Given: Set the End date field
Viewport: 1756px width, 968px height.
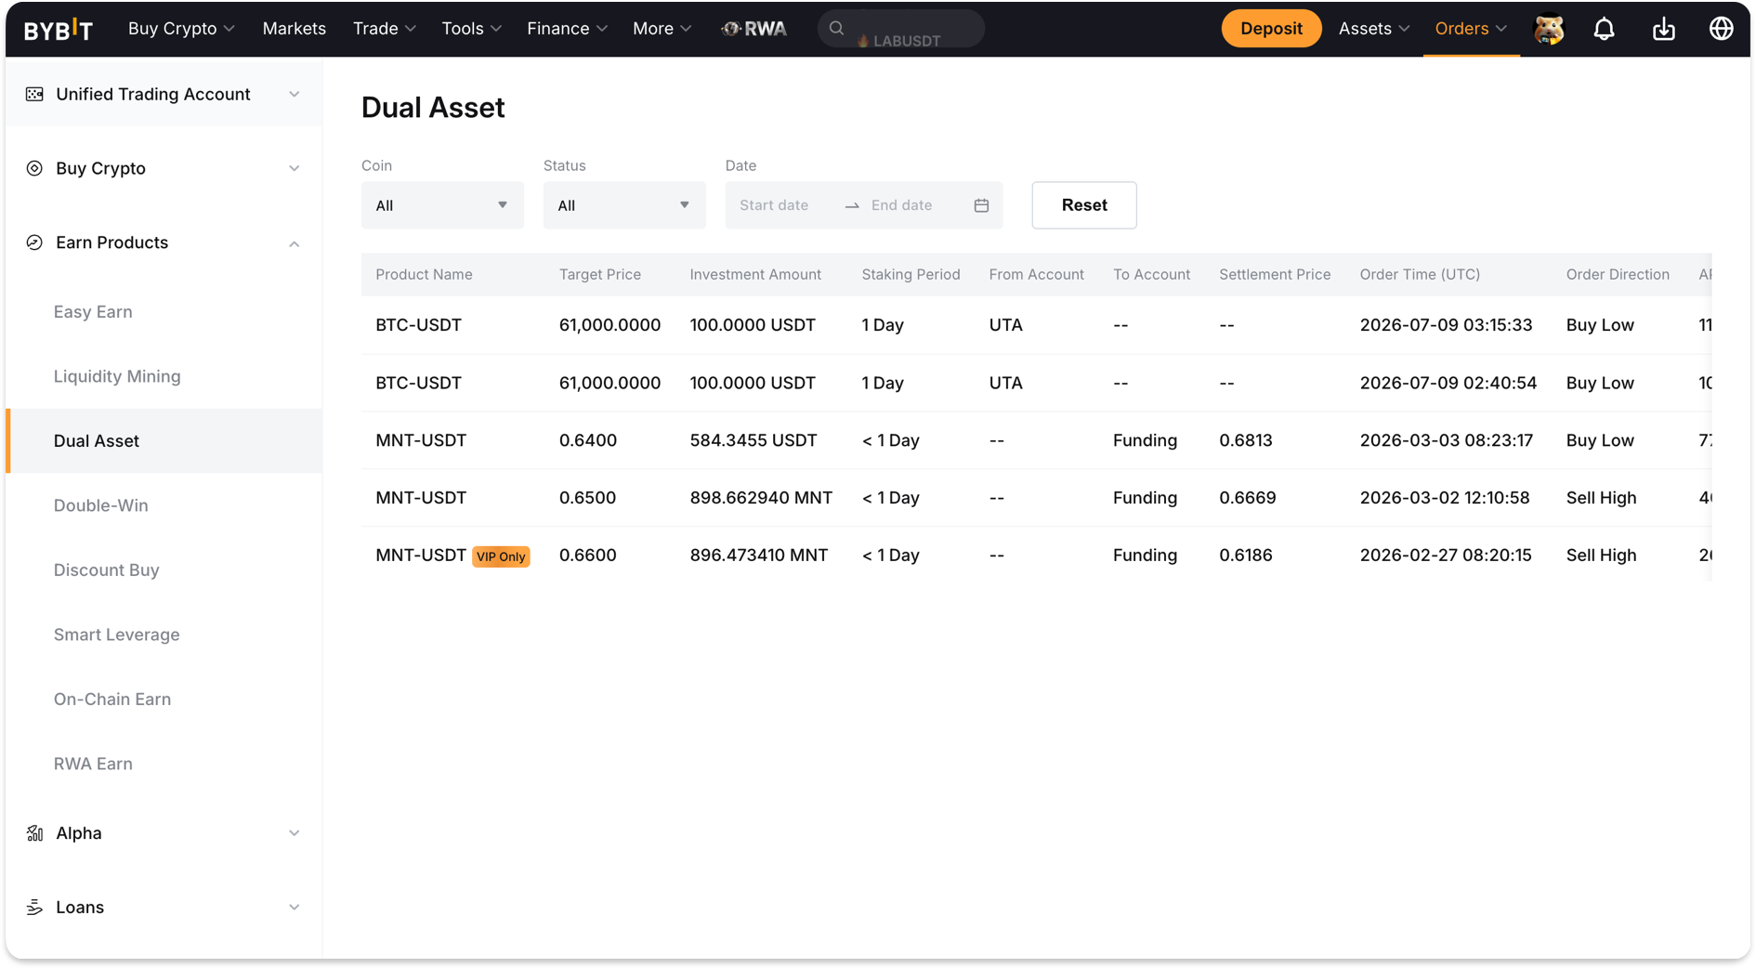Looking at the screenshot, I should point(901,205).
